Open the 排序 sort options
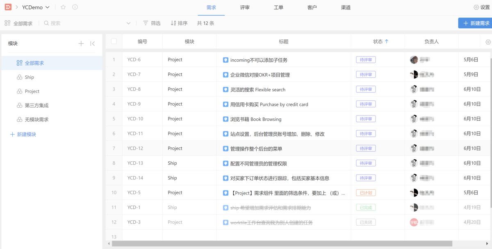The height and width of the screenshot is (249, 492). [x=178, y=23]
